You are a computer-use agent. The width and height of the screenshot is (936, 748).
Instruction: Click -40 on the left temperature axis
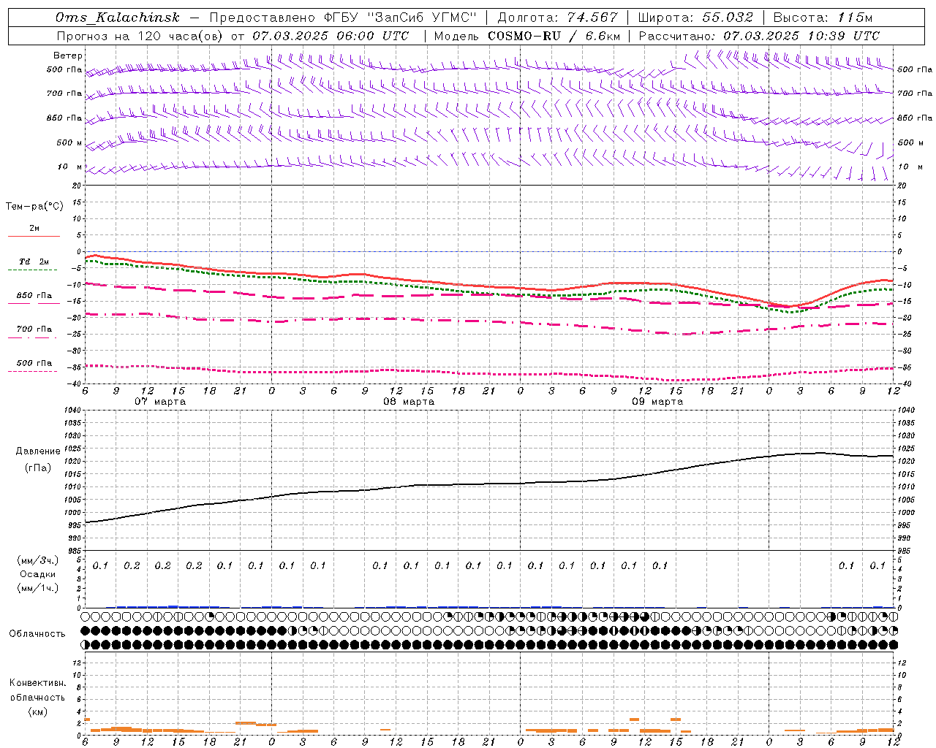click(x=75, y=384)
